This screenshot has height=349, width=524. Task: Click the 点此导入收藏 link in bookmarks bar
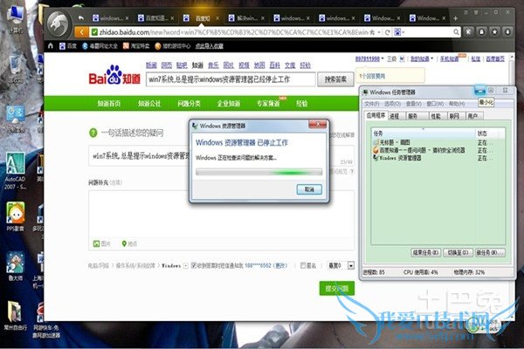(210, 45)
